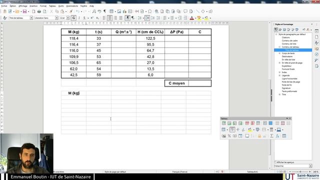
Task: Toggle formatting marks pilcrow in standard toolbar
Action: point(104,11)
